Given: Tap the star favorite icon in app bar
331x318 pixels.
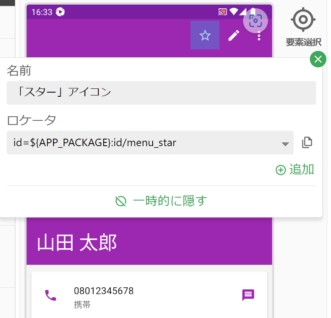Looking at the screenshot, I should click(205, 35).
